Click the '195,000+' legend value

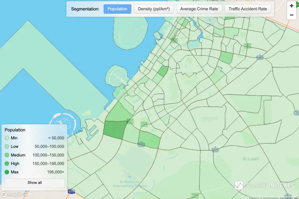pyautogui.click(x=55, y=172)
